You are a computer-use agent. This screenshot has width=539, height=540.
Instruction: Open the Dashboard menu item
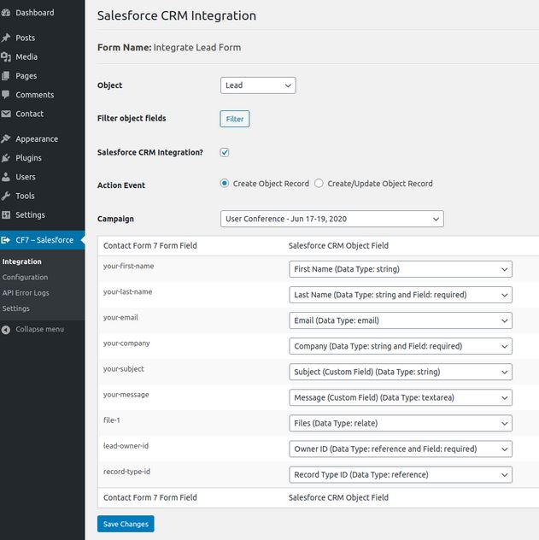tap(35, 13)
